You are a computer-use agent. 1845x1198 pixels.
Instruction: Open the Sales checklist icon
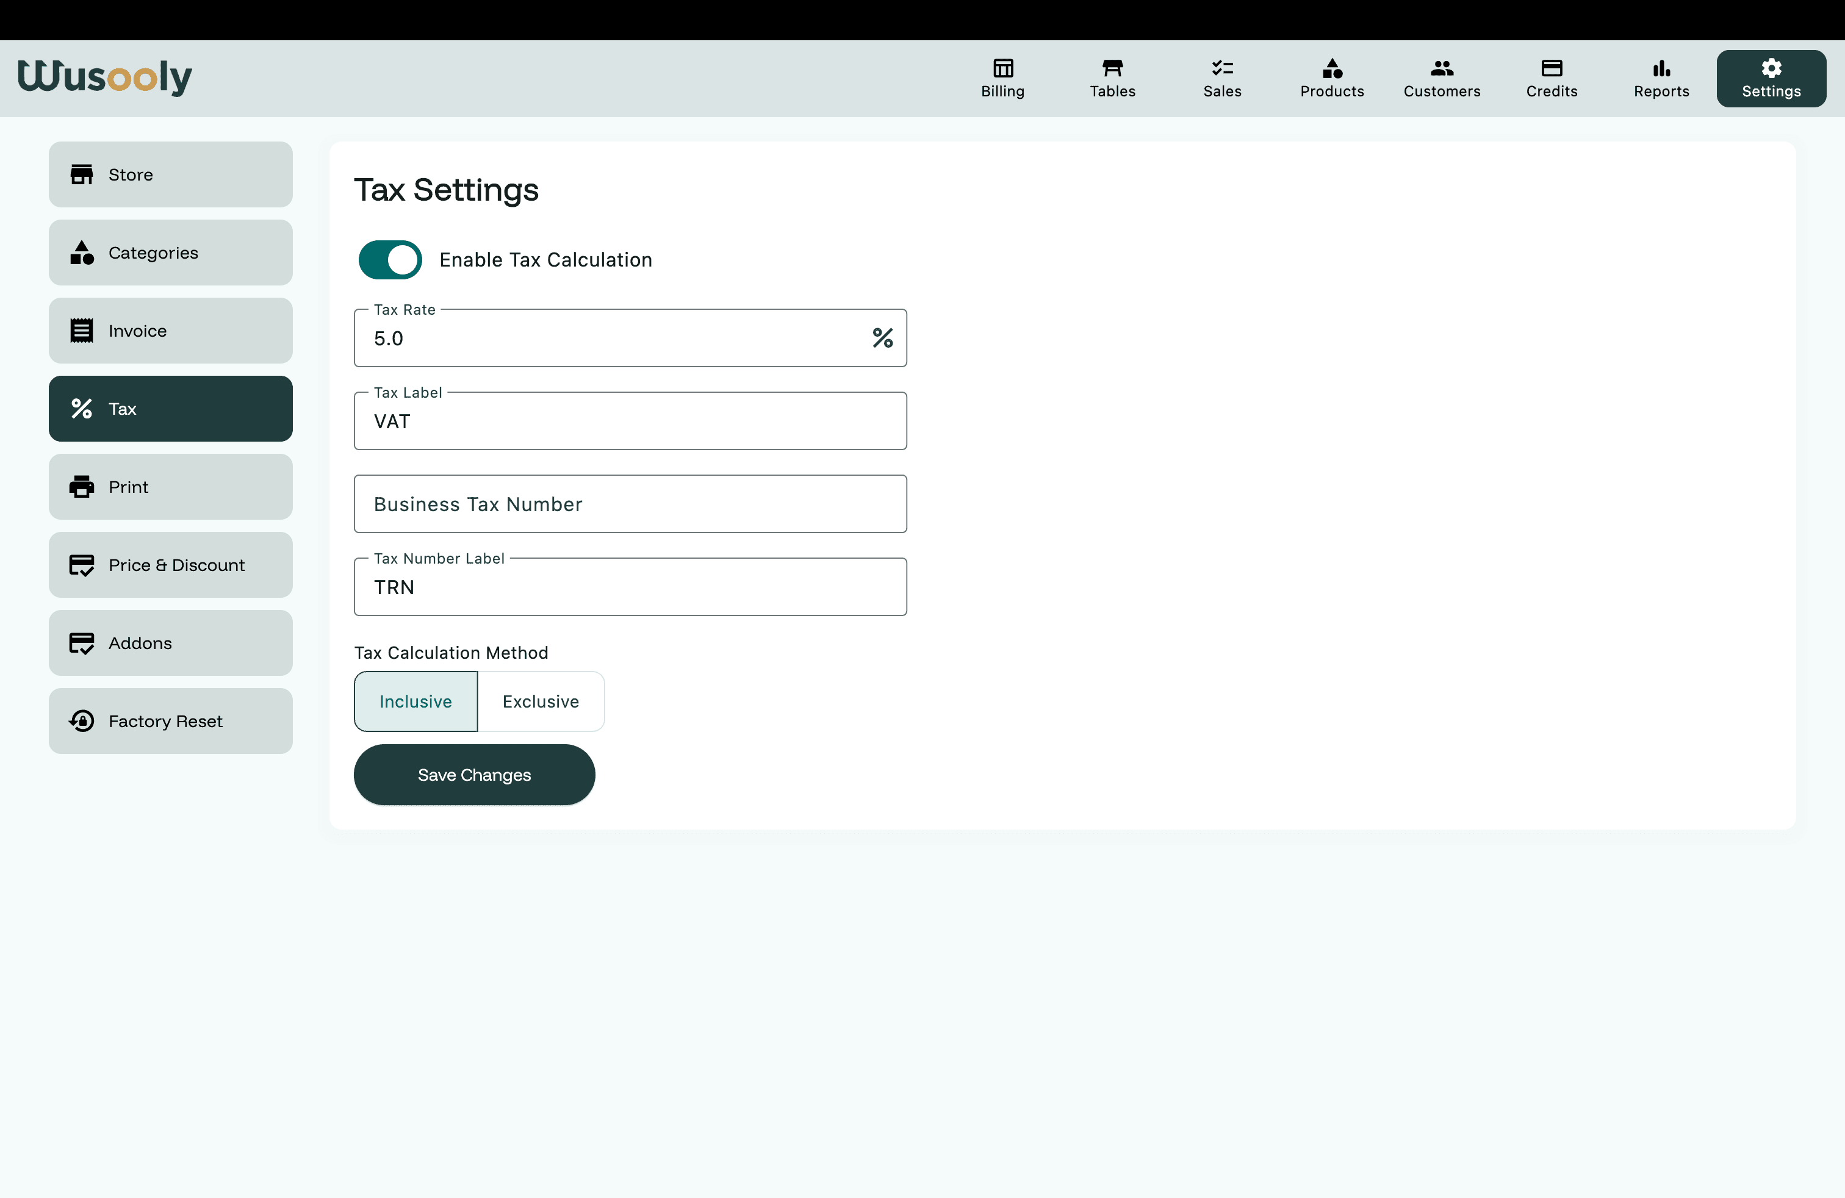(x=1221, y=68)
